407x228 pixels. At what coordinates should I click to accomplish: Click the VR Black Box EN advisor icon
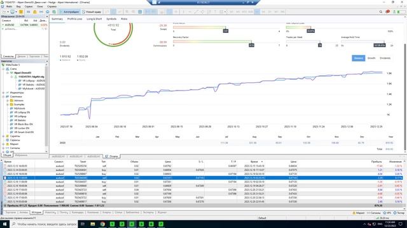coord(11,124)
